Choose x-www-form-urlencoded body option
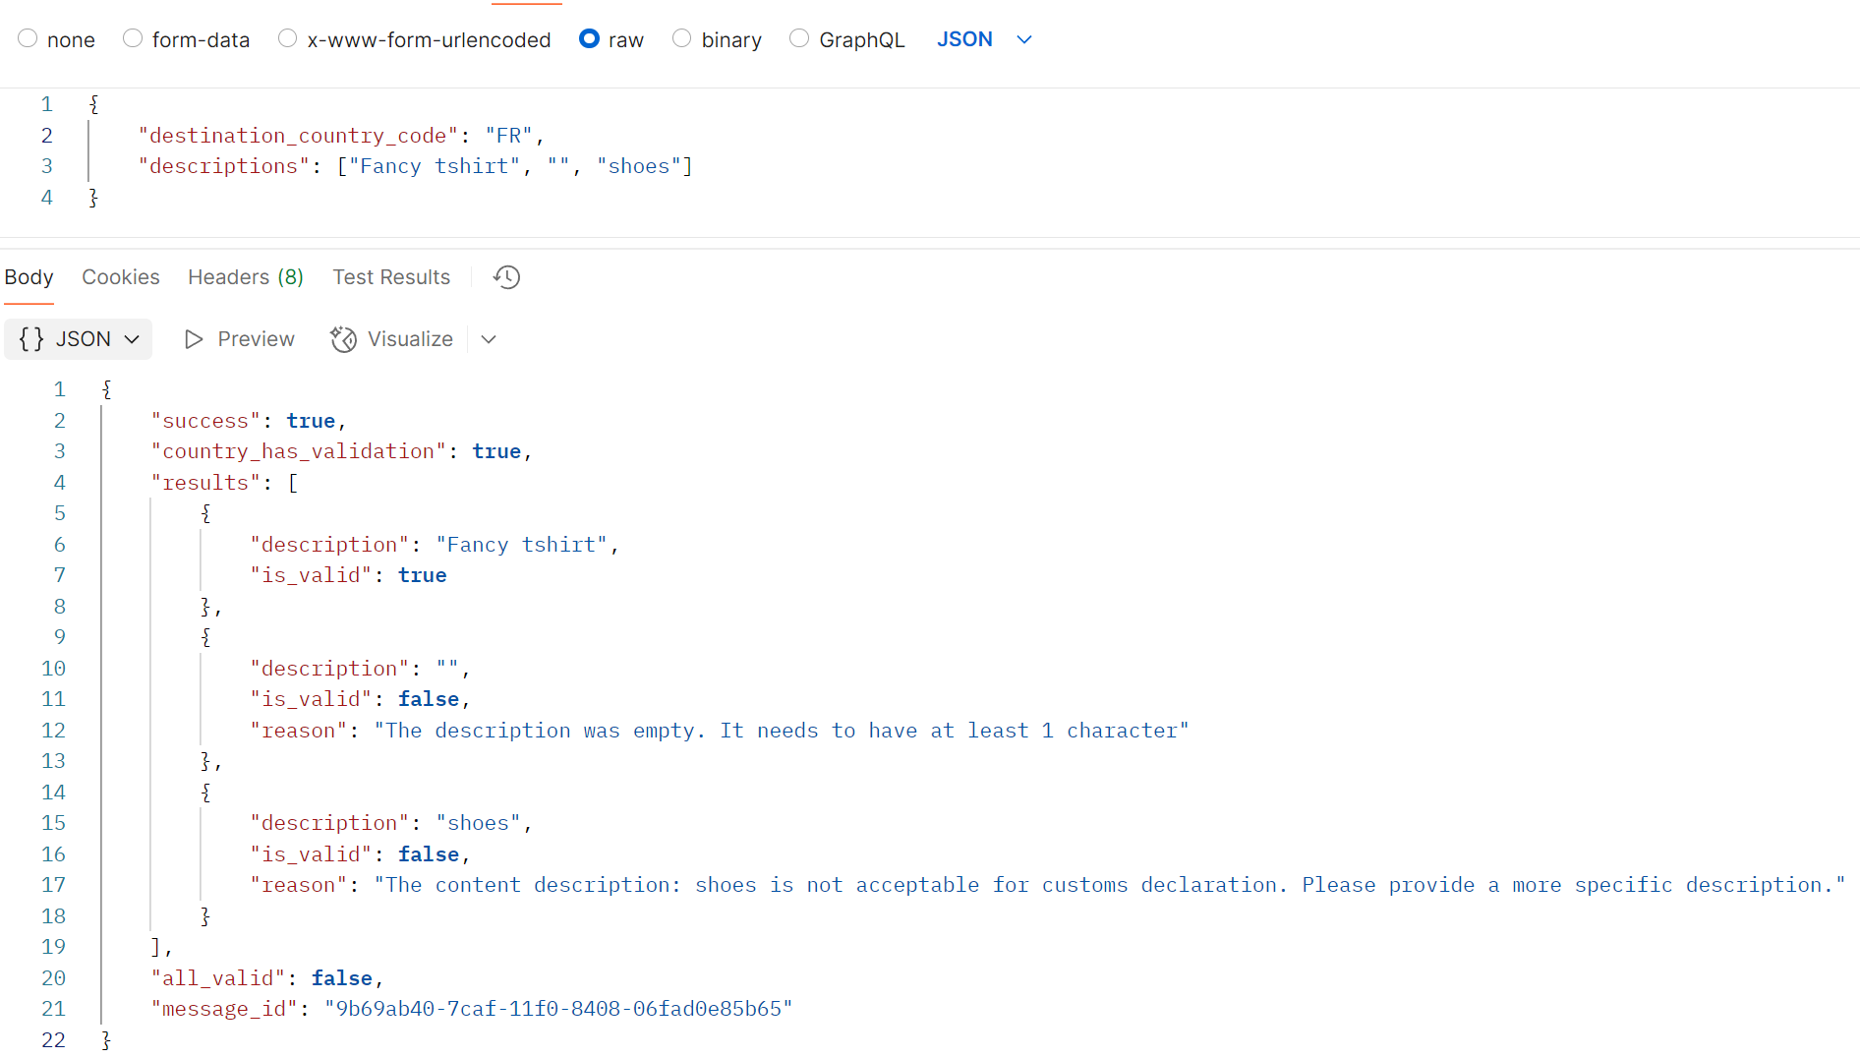This screenshot has height=1058, width=1860. coord(287,38)
